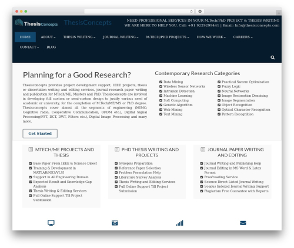Screen dimensions: 294x248
Task: Click the new tab plus button
Action: tap(279, 13)
